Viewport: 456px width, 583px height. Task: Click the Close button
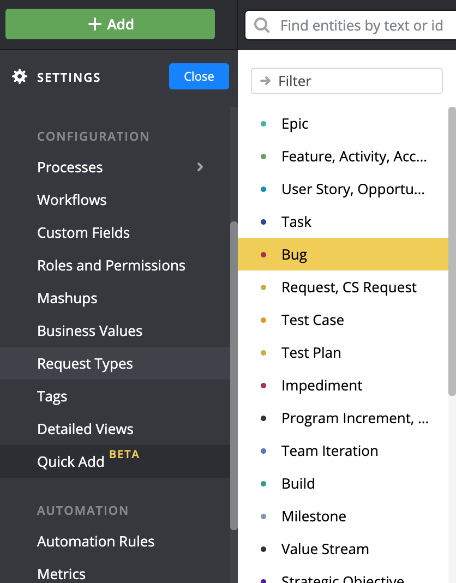pos(199,76)
